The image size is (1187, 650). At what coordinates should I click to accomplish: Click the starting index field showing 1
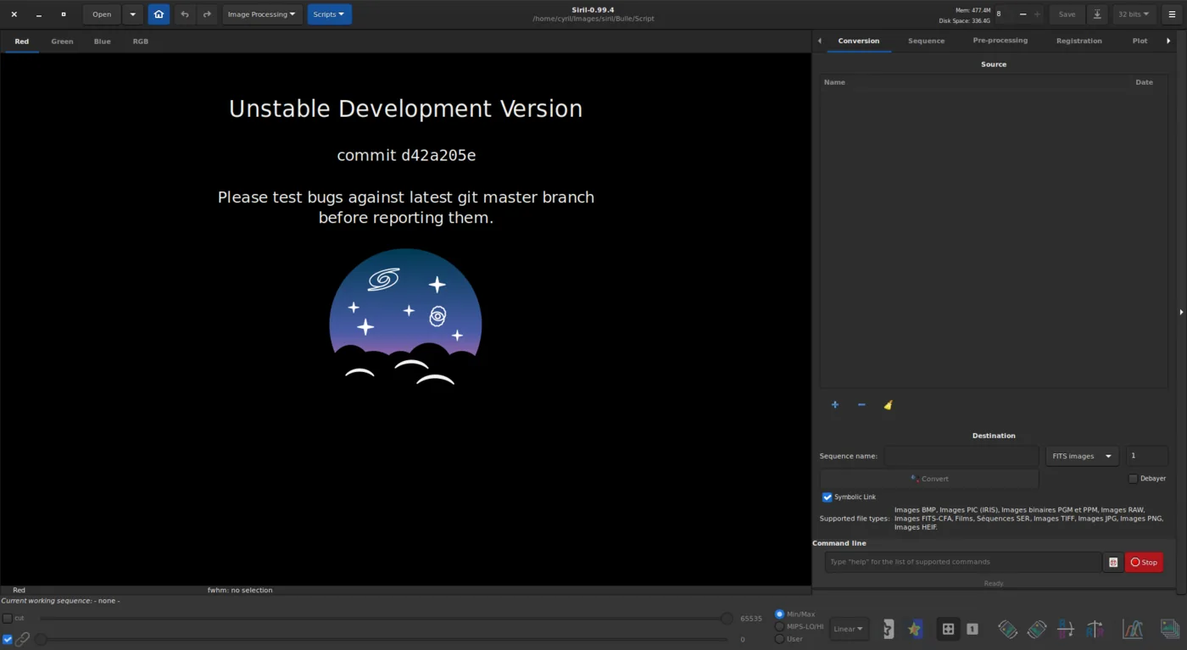coord(1147,456)
